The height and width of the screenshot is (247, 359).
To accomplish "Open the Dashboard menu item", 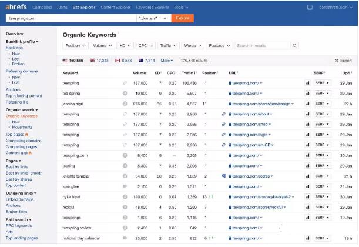I will point(42,7).
